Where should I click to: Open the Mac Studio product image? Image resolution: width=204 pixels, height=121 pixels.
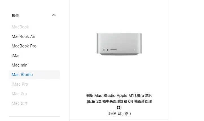119,44
